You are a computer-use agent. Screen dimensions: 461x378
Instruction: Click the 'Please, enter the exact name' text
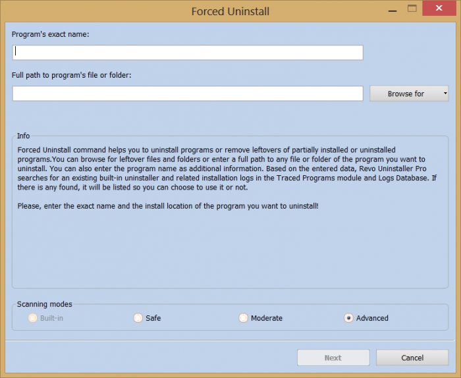pos(168,206)
